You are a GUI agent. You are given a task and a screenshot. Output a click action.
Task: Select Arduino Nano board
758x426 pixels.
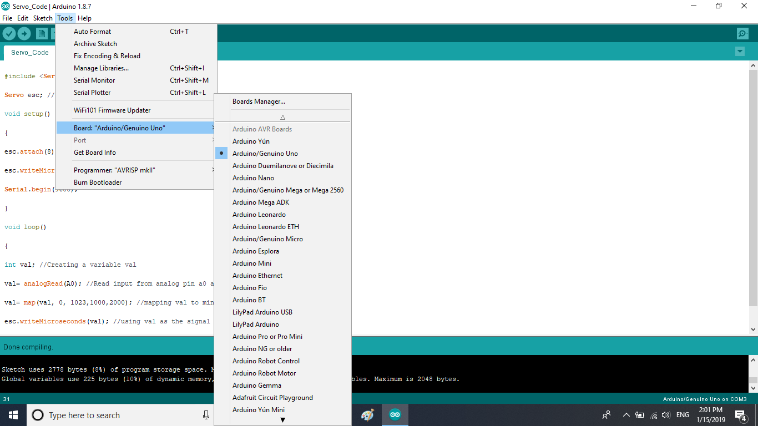point(282,178)
